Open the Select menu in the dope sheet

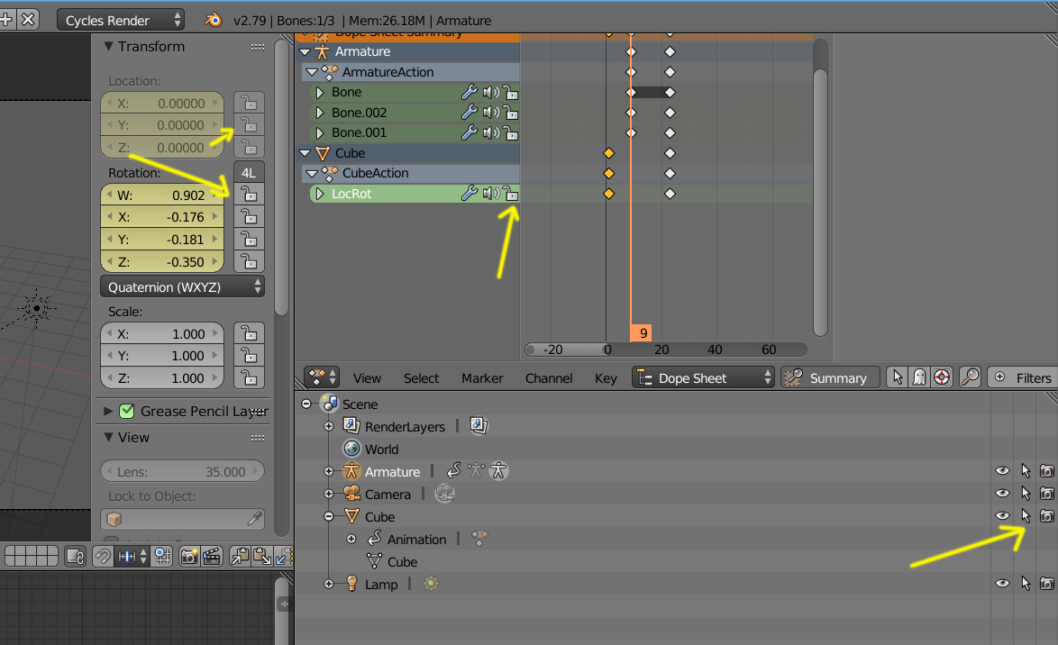tap(421, 377)
